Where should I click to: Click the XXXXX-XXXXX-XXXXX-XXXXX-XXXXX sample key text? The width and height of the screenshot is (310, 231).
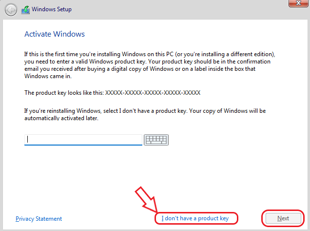click(x=153, y=93)
